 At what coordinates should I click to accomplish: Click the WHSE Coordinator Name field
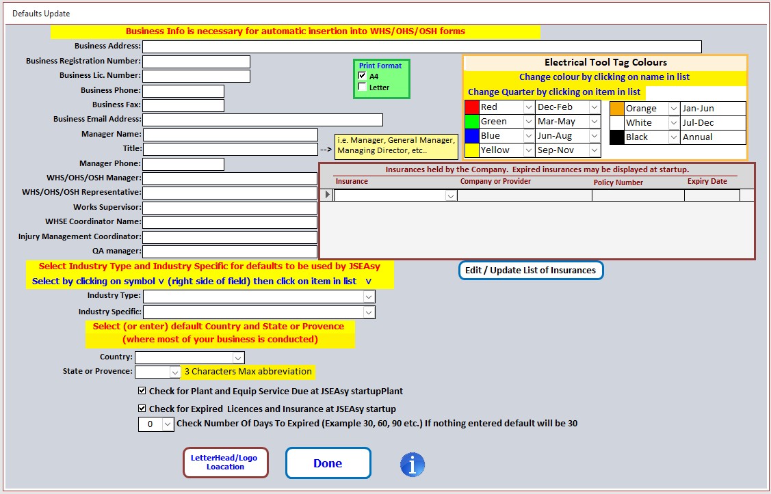(x=230, y=223)
